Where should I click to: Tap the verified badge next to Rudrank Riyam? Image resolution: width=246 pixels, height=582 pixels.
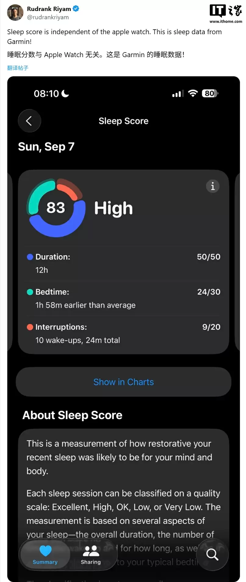click(76, 9)
